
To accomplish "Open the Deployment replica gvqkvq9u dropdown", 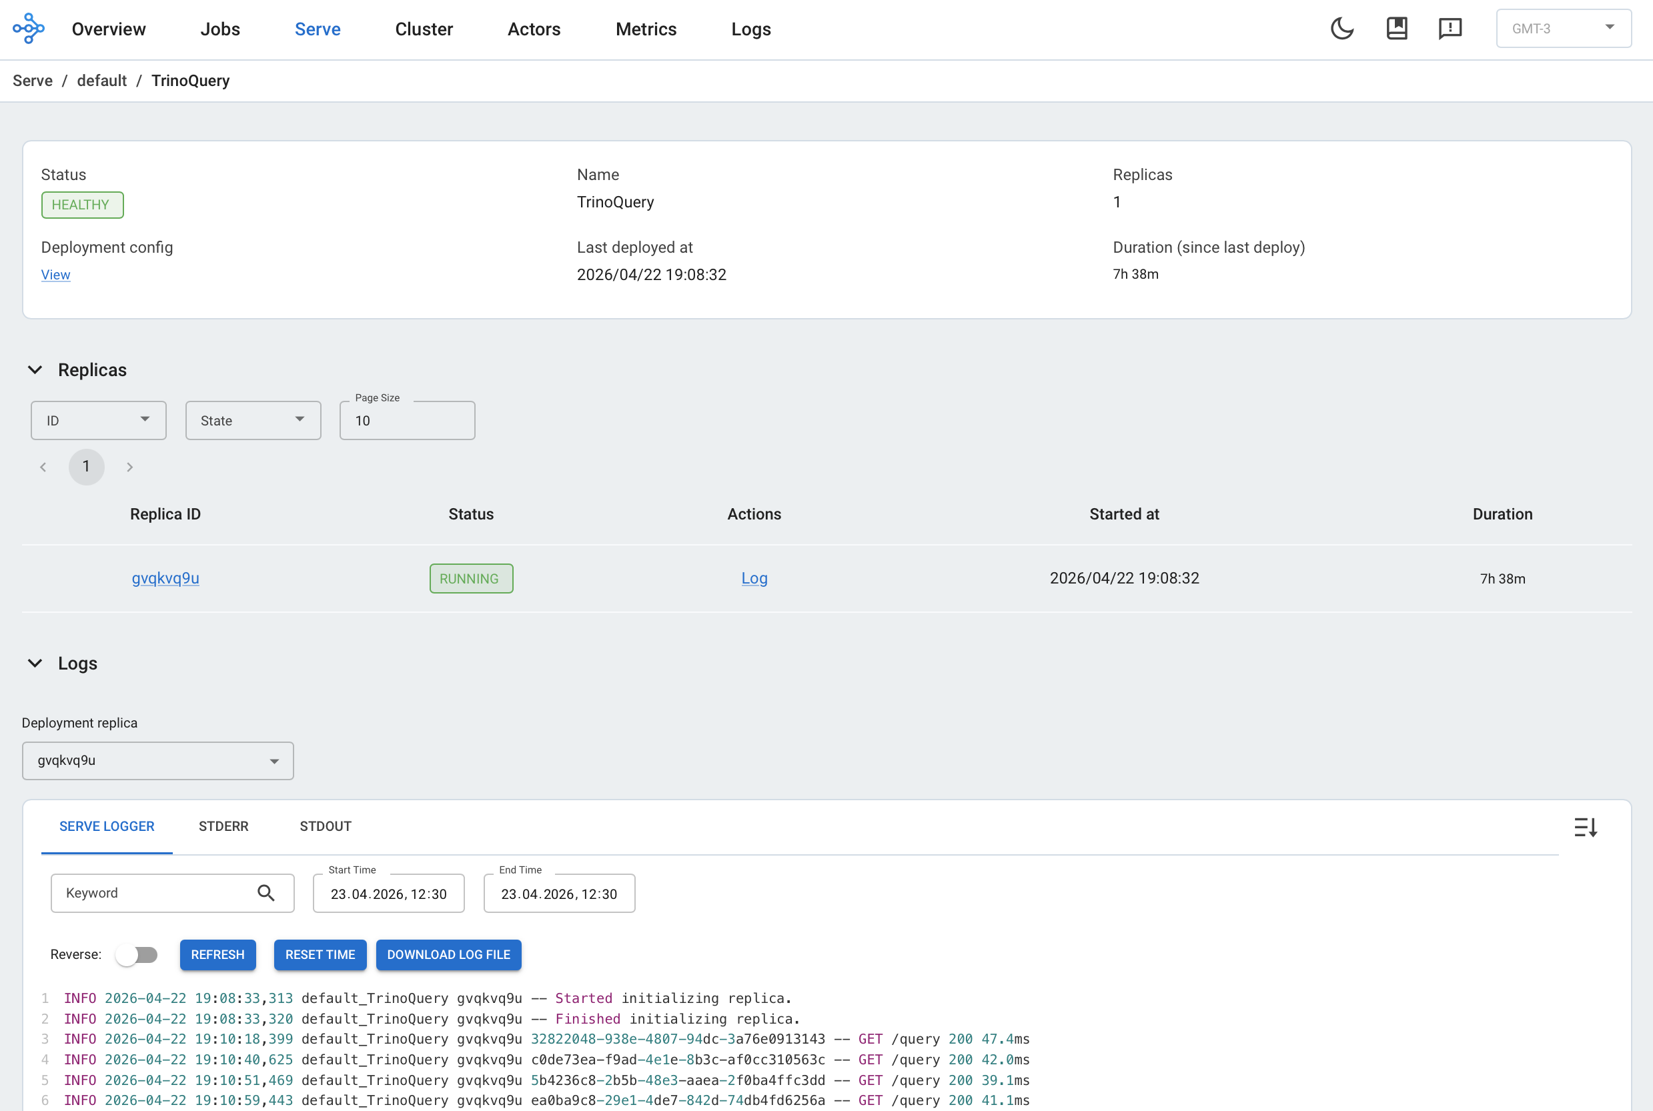I will 157,761.
